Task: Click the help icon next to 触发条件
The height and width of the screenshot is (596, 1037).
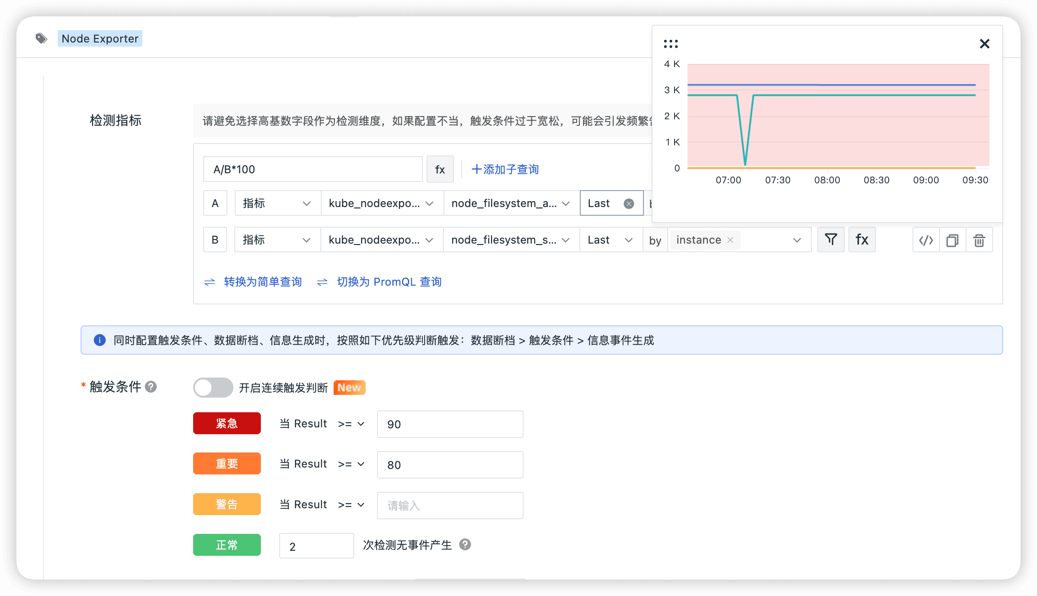Action: coord(151,387)
